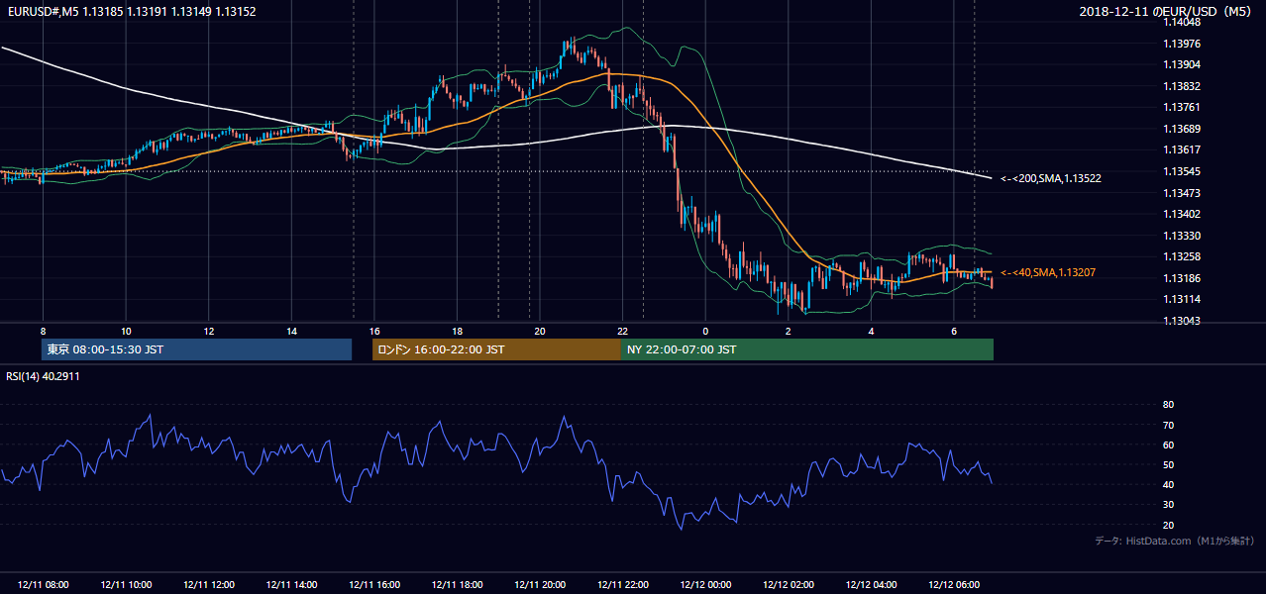Click hour marker 16 under price chart
The height and width of the screenshot is (594, 1266).
pos(374,331)
